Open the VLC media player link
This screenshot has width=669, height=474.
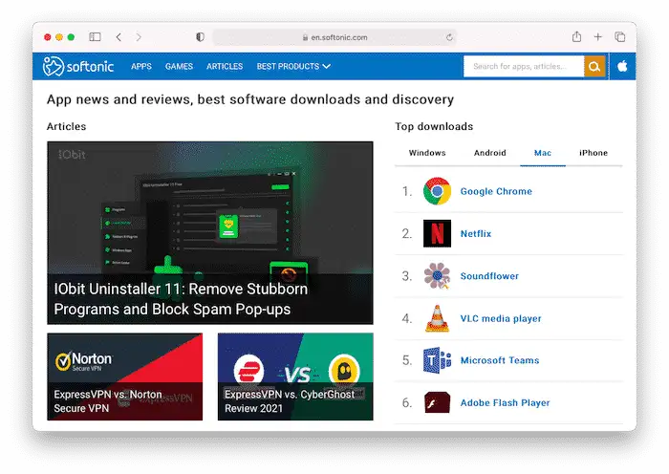tap(501, 318)
